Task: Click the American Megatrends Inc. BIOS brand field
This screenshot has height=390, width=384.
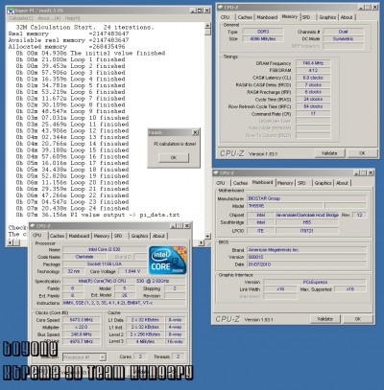Action: pos(307,250)
